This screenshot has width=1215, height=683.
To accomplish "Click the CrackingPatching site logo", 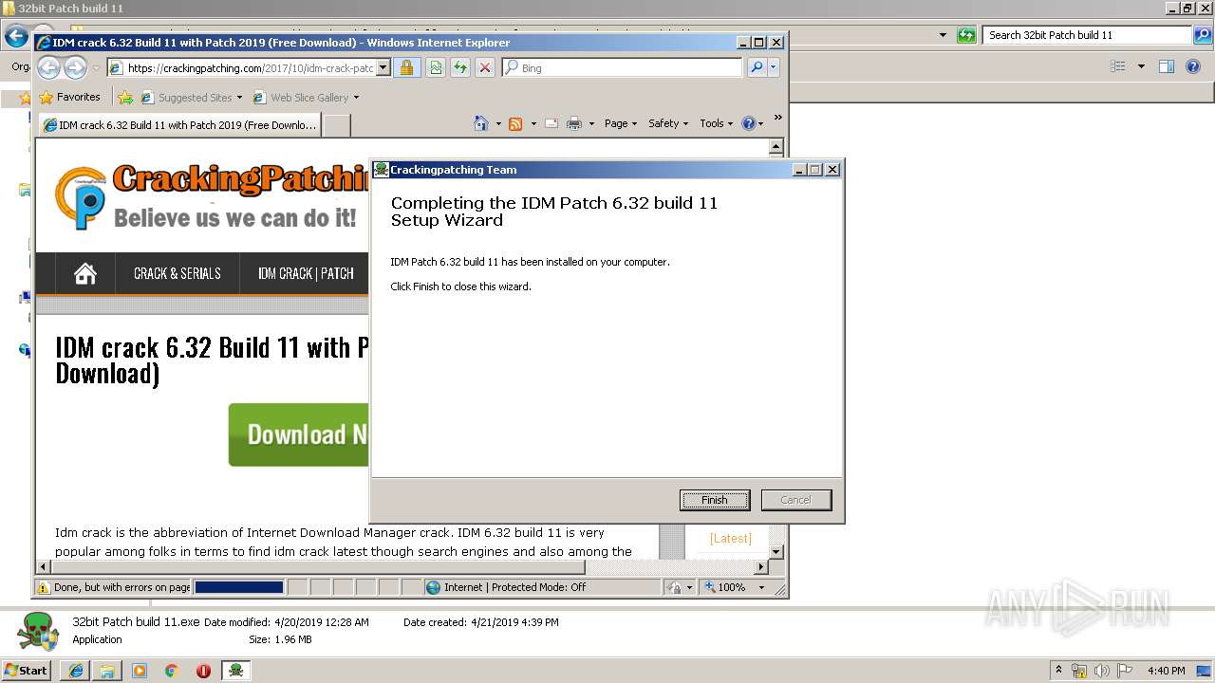I will tap(212, 197).
